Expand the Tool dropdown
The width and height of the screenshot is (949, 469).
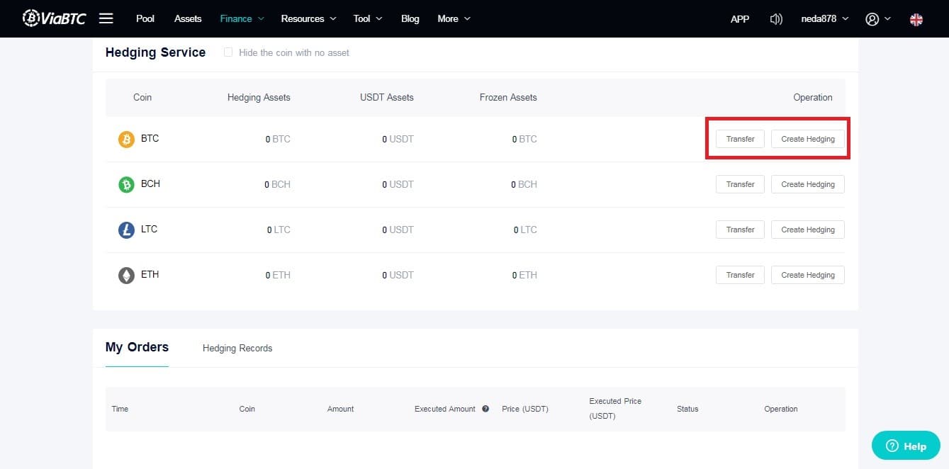coord(367,18)
